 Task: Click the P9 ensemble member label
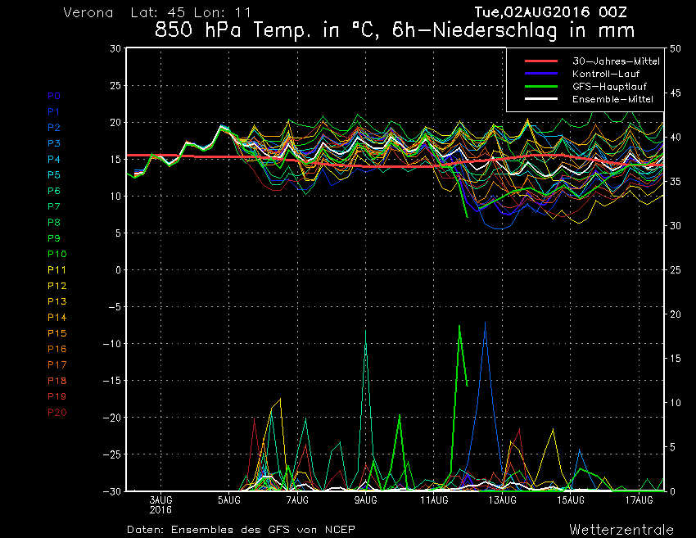[x=54, y=238]
